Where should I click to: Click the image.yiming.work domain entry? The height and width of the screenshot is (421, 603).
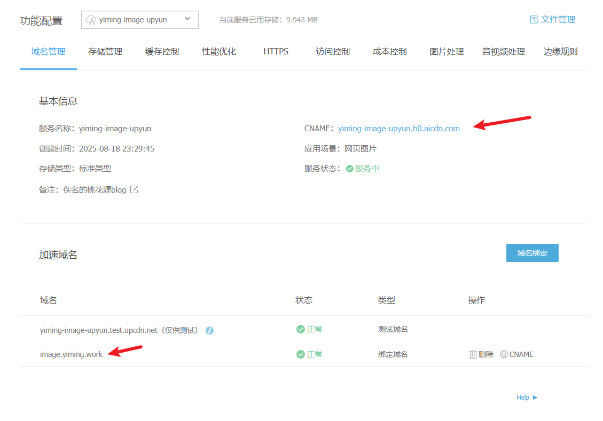click(x=71, y=354)
